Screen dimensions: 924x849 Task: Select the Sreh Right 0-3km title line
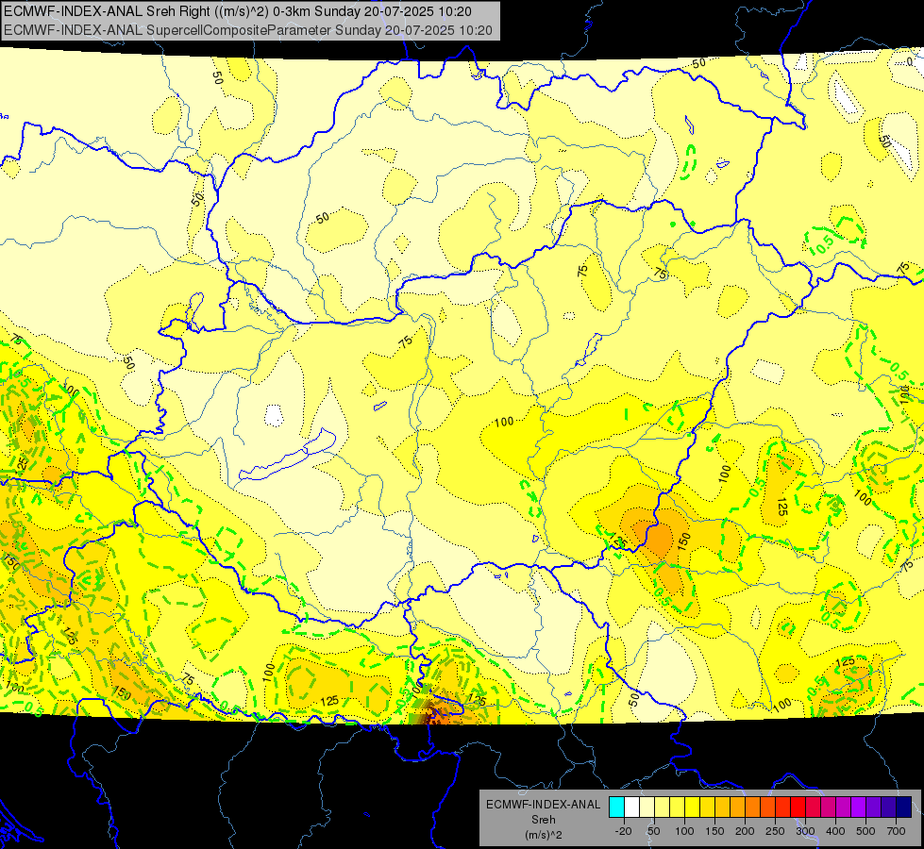pyautogui.click(x=238, y=11)
